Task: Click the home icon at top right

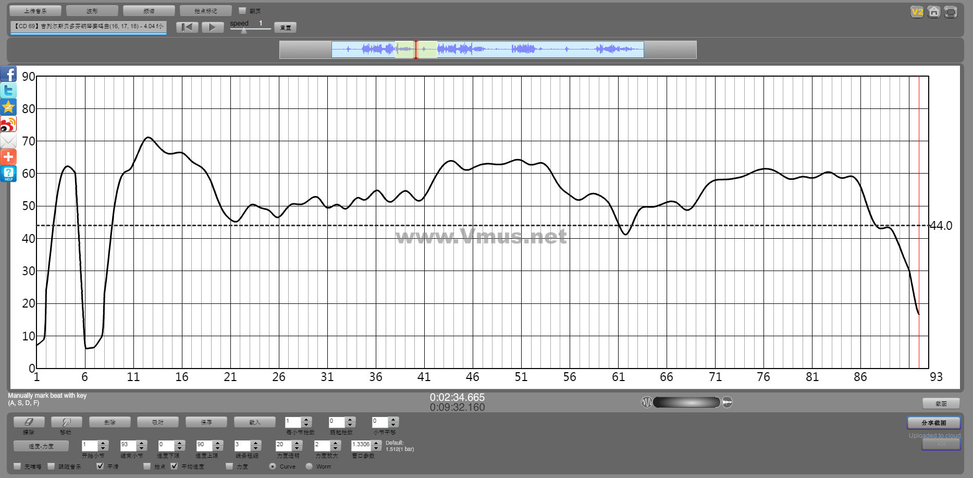Action: 934,11
